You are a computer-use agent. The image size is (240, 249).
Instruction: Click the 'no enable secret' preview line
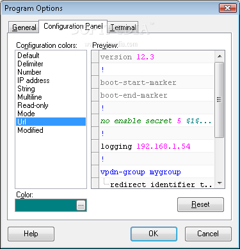(x=156, y=121)
